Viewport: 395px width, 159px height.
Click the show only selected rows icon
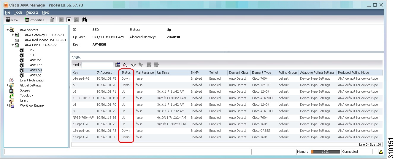(x=156, y=65)
